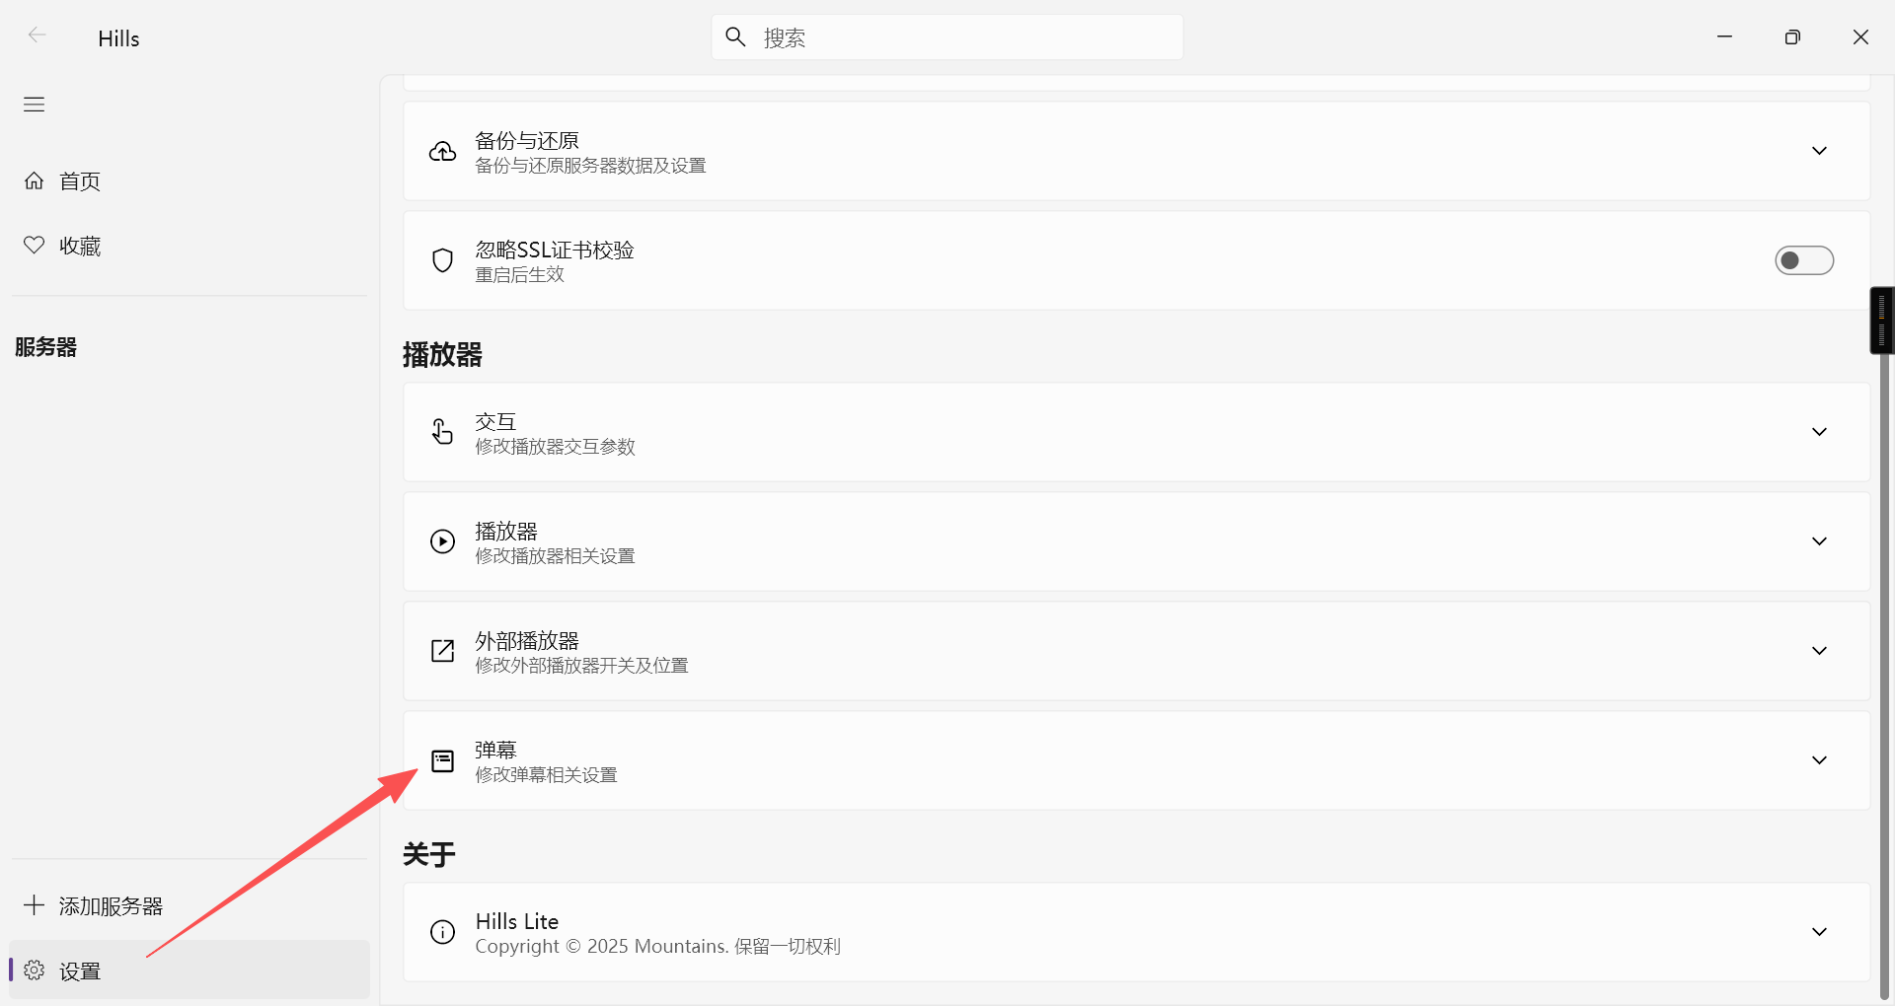1895x1006 pixels.
Task: Click the Copyright 2025 Mountains text
Action: click(x=657, y=947)
